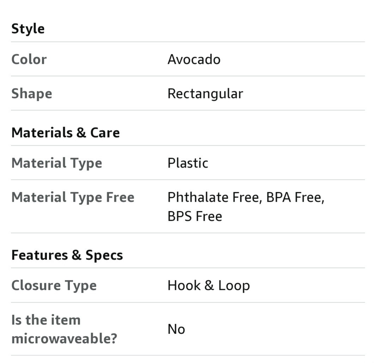Click the Plastic material value
Screen dimensions: 374x363
(188, 163)
